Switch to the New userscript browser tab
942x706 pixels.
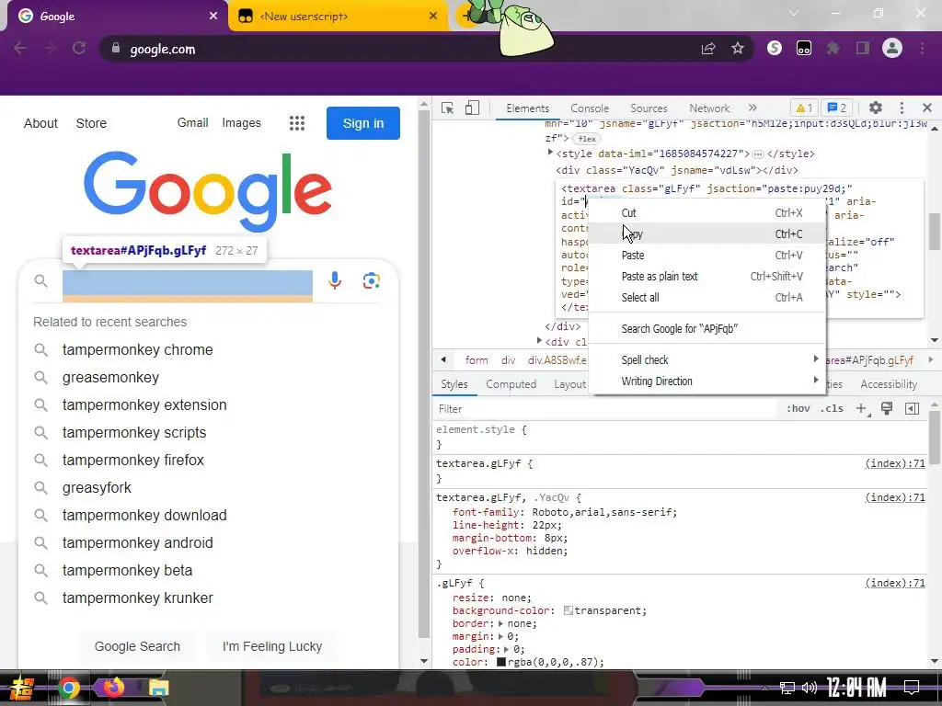click(x=339, y=17)
